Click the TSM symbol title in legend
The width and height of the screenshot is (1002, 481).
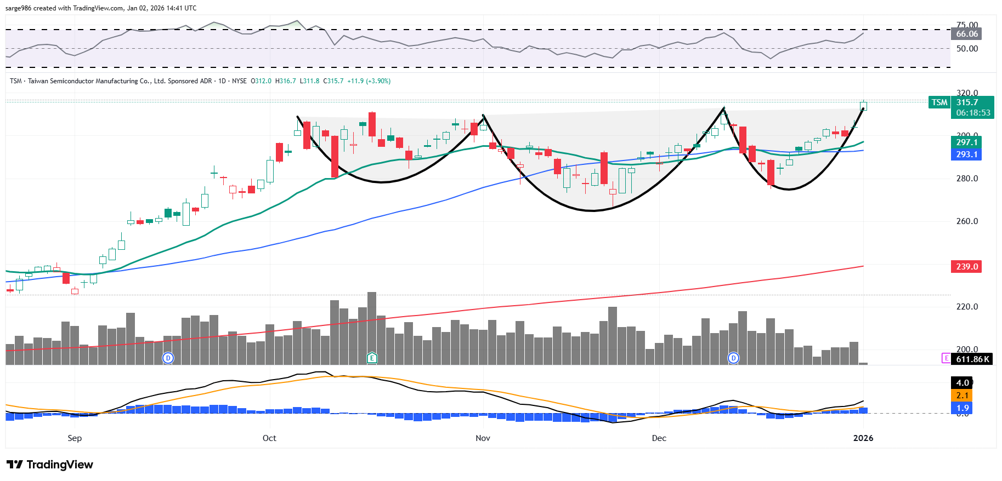15,81
